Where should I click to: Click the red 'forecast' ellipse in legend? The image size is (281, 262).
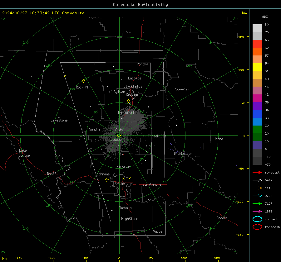pyautogui.click(x=257, y=227)
